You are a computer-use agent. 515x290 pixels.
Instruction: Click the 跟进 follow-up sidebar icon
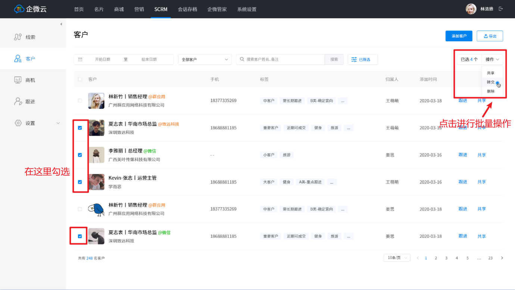(18, 101)
